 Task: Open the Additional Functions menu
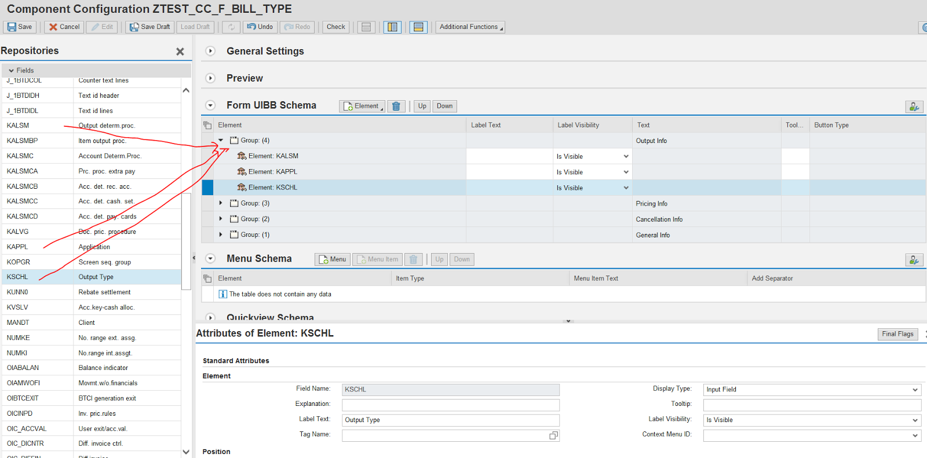(x=470, y=27)
